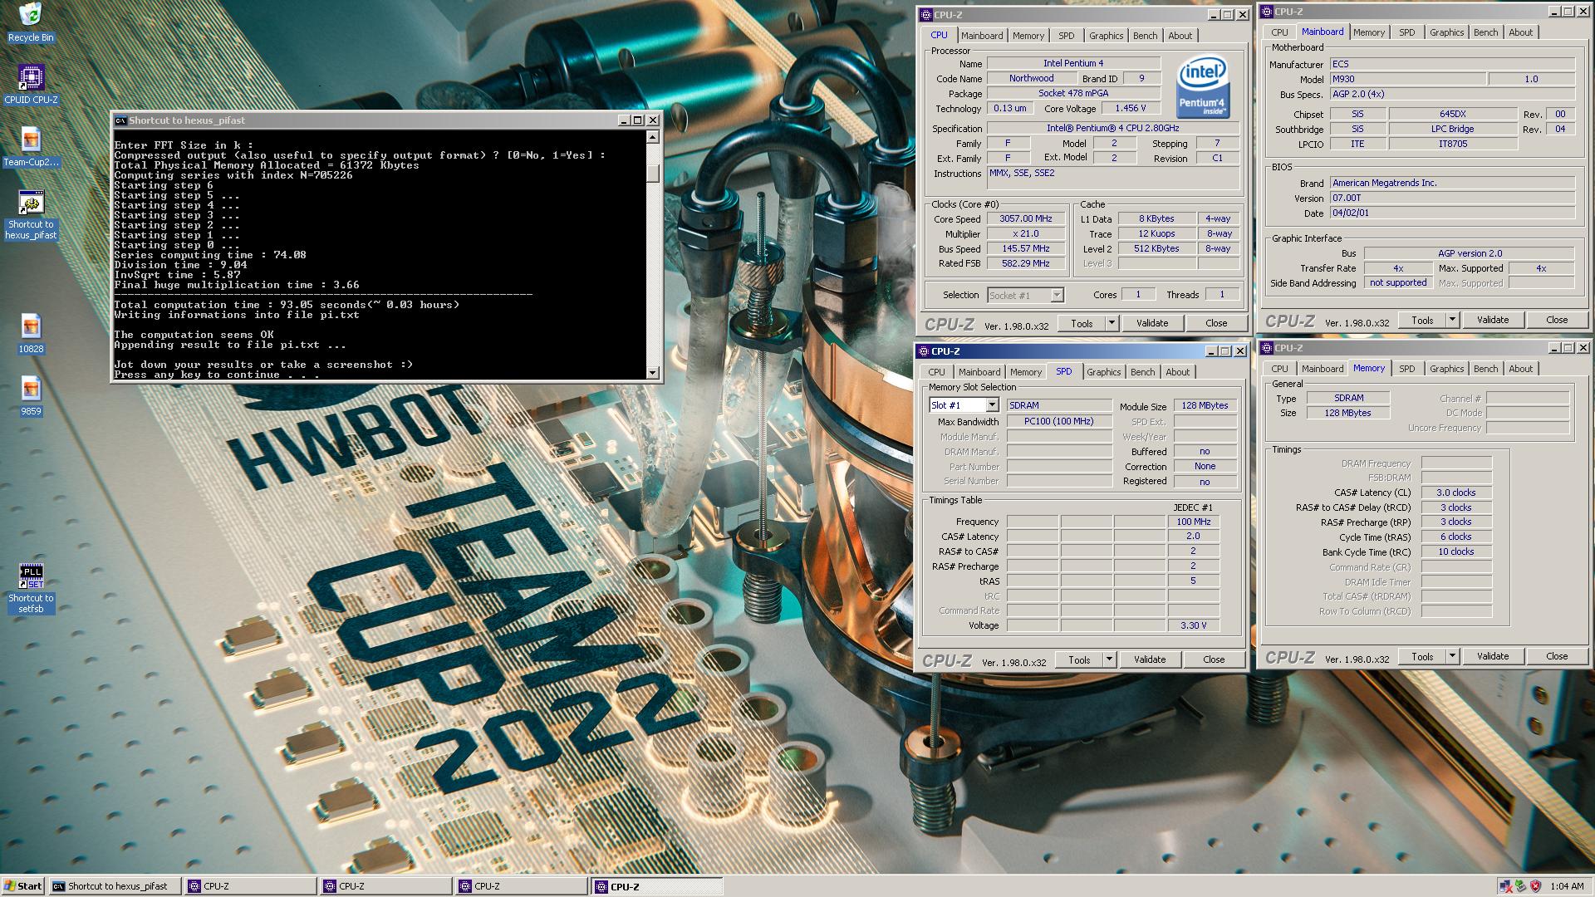1595x897 pixels.
Task: Click Validate in the CPU-Z processor window
Action: tap(1152, 323)
